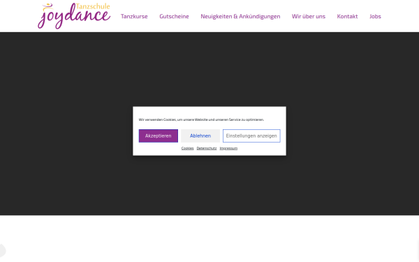419x262 pixels.
Task: Decline cookies with the Ablehnen button
Action: click(x=200, y=136)
